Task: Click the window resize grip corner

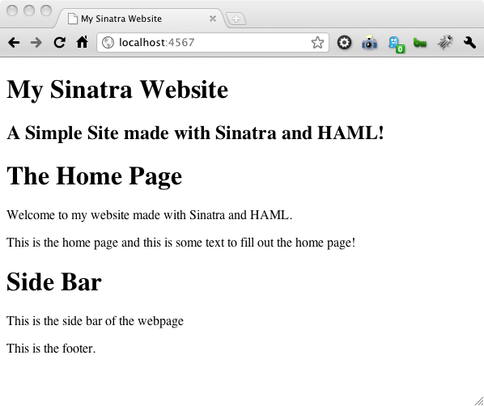Action: pos(479,401)
